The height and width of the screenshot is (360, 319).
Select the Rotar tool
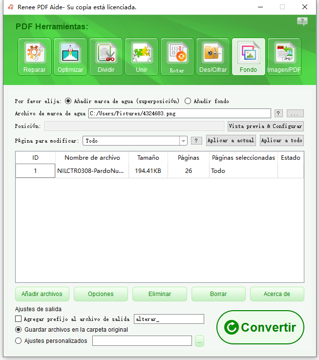(177, 57)
